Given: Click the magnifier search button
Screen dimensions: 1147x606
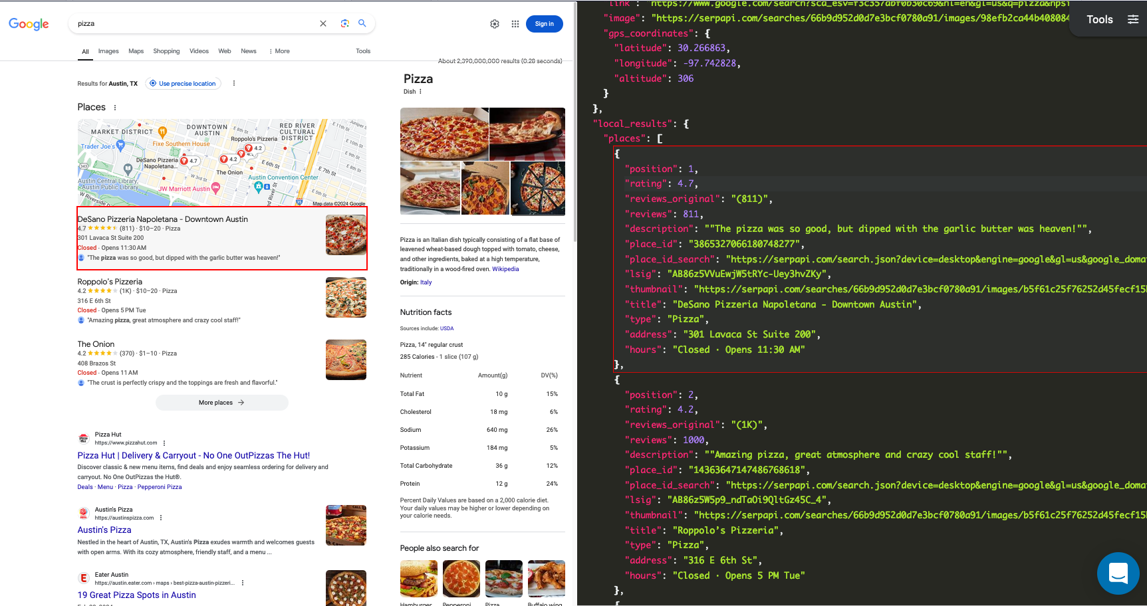Looking at the screenshot, I should click(362, 23).
